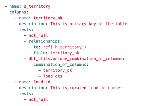Click the combination_of_columns key

pos(60,65)
